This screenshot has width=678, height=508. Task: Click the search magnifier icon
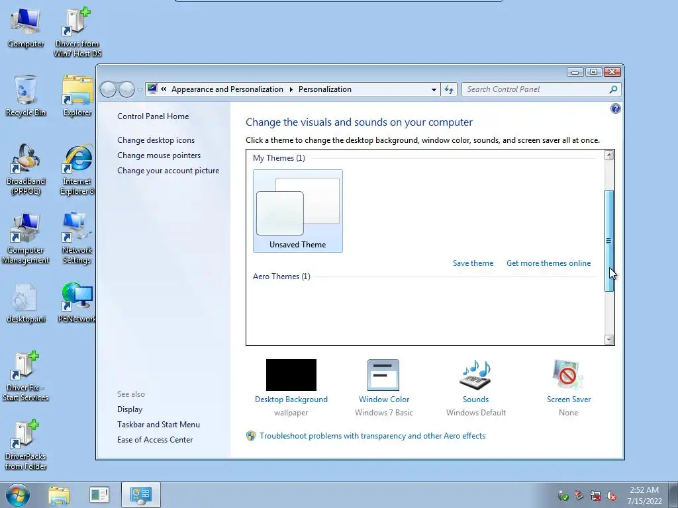pyautogui.click(x=612, y=89)
